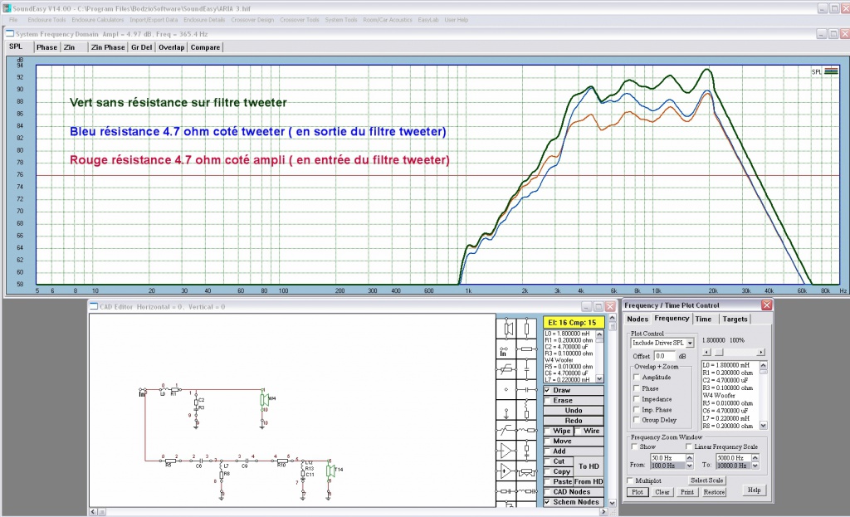Screen dimensions: 850x517
Task: Toggle the Erase mode checkbox
Action: (548, 401)
